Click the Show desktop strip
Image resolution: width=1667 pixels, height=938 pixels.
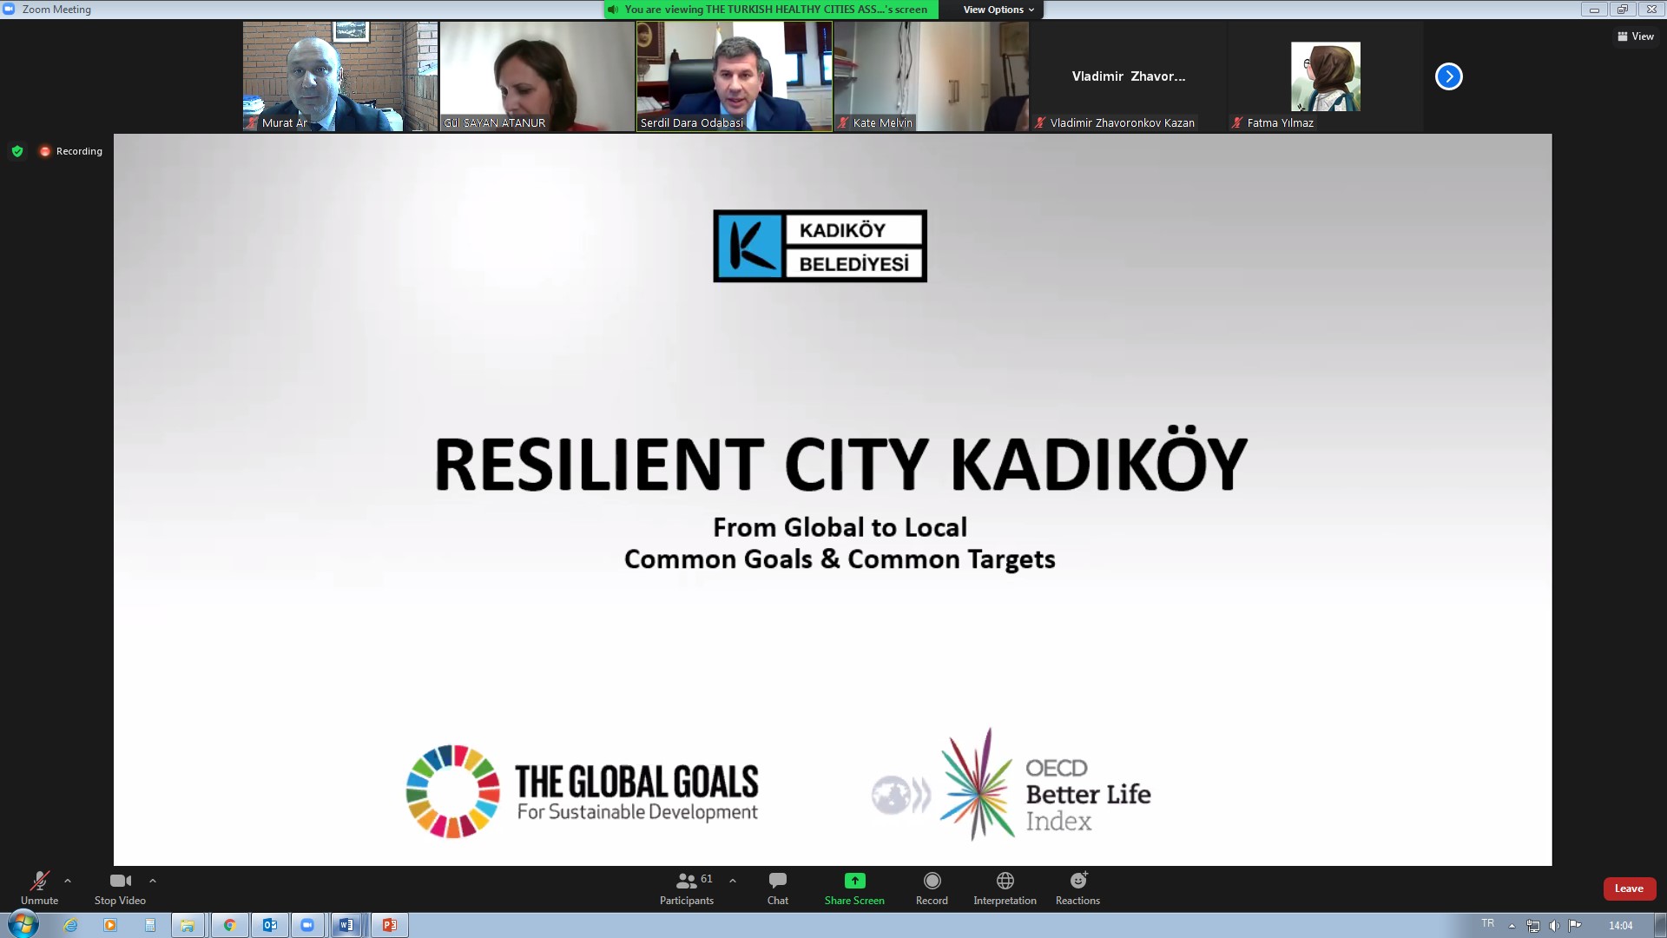point(1660,925)
